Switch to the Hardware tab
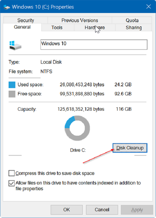 95,28
